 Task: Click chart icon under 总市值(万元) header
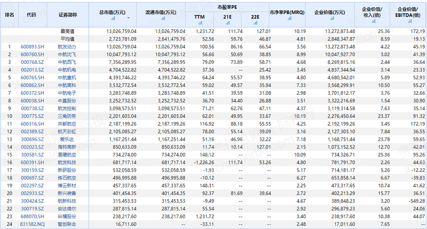click(113, 19)
